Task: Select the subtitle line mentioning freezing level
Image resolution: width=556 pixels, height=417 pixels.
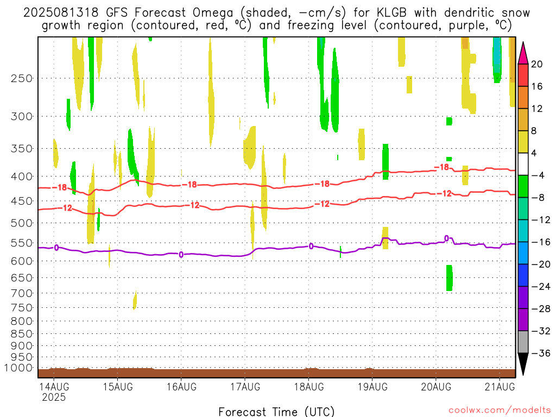Action: (276, 25)
